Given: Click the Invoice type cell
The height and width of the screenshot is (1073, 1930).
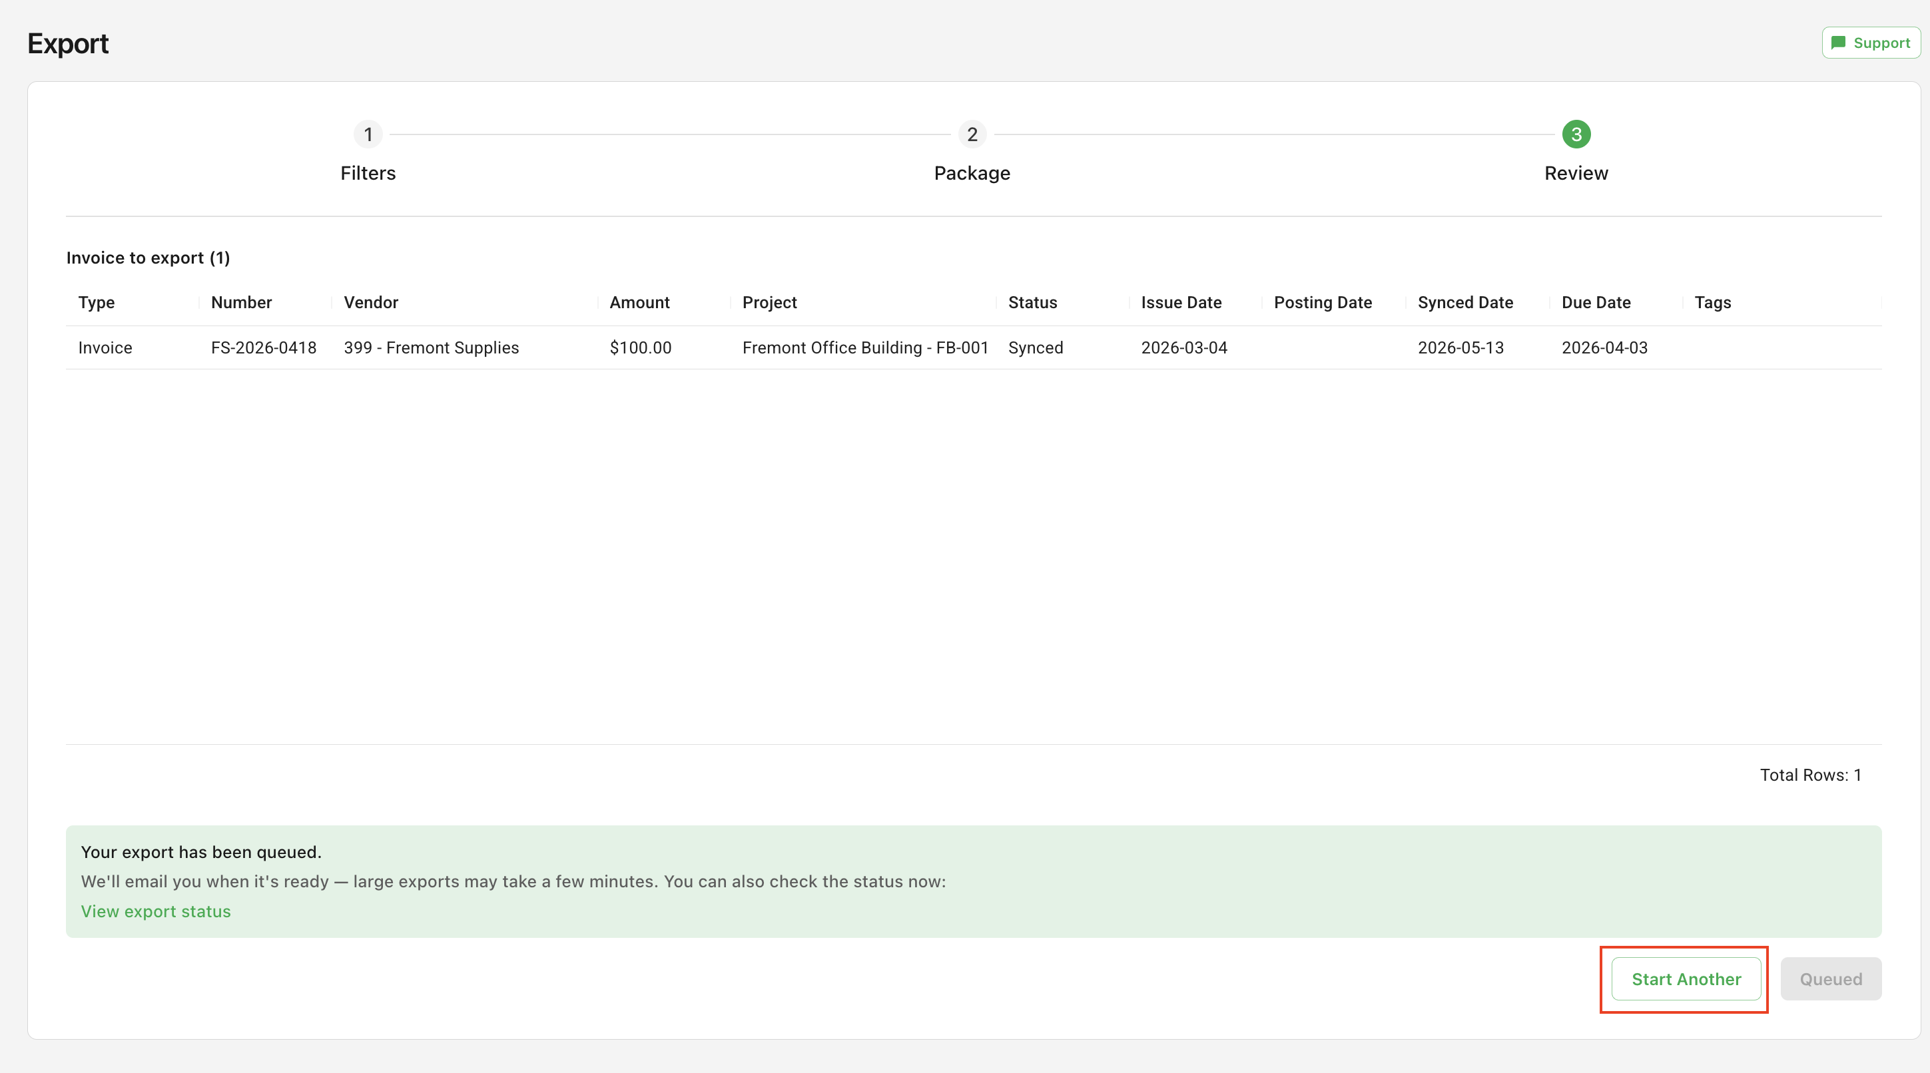Looking at the screenshot, I should click(x=105, y=347).
